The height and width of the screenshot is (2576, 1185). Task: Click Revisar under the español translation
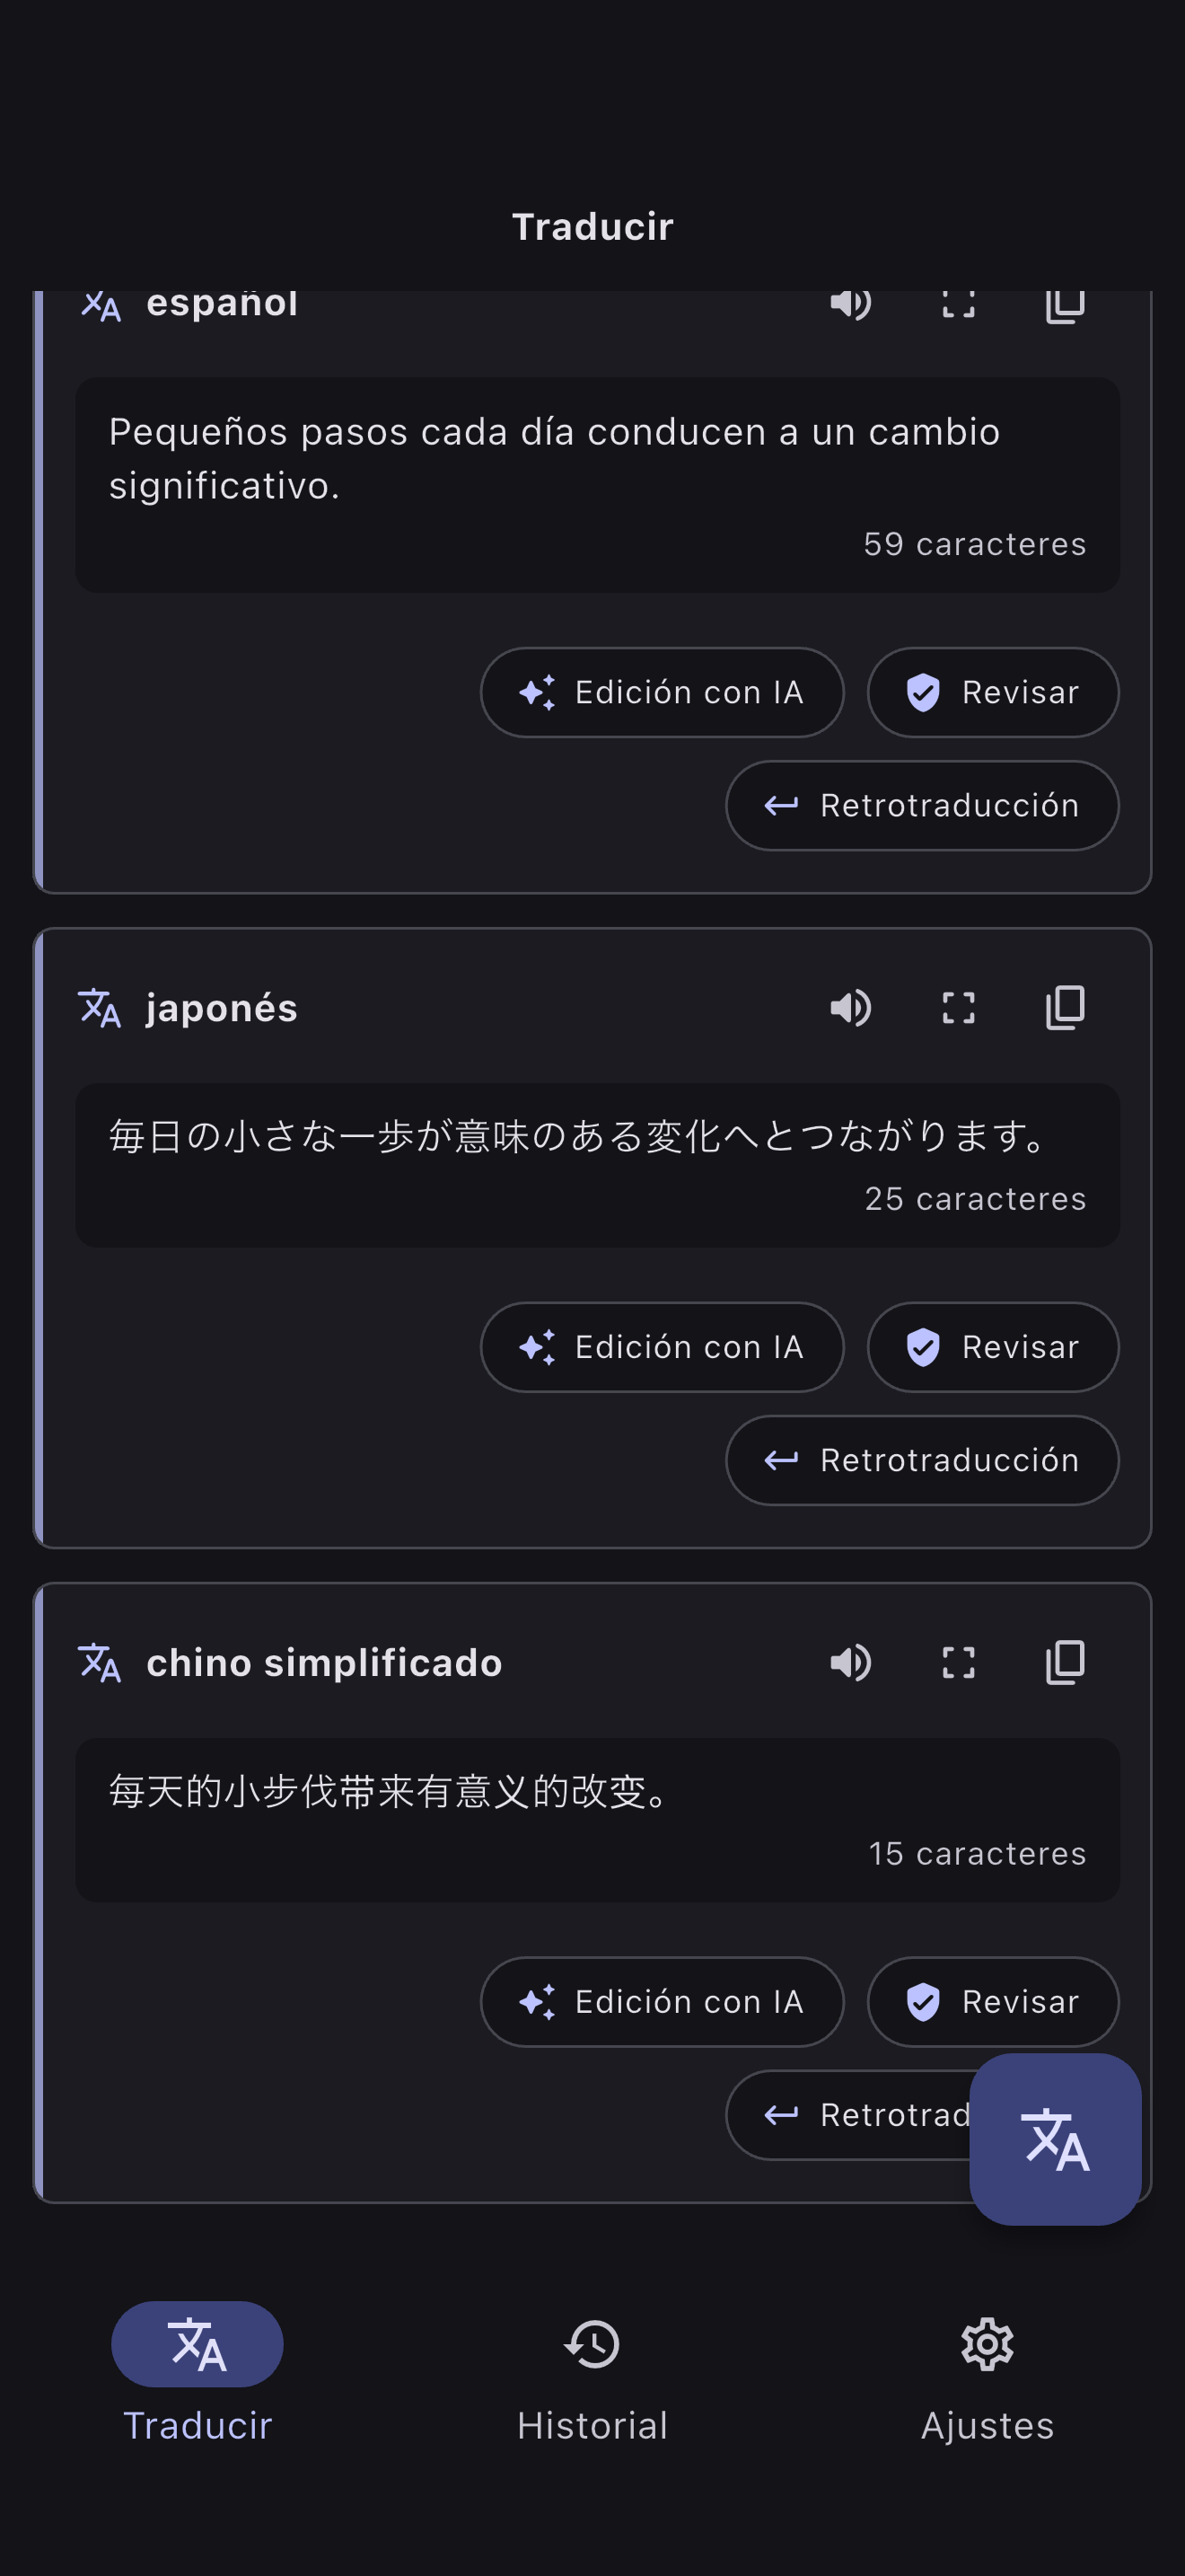tap(993, 692)
